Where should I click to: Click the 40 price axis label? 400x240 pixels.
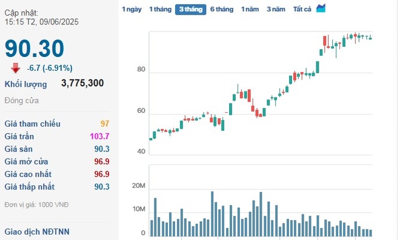pyautogui.click(x=141, y=152)
